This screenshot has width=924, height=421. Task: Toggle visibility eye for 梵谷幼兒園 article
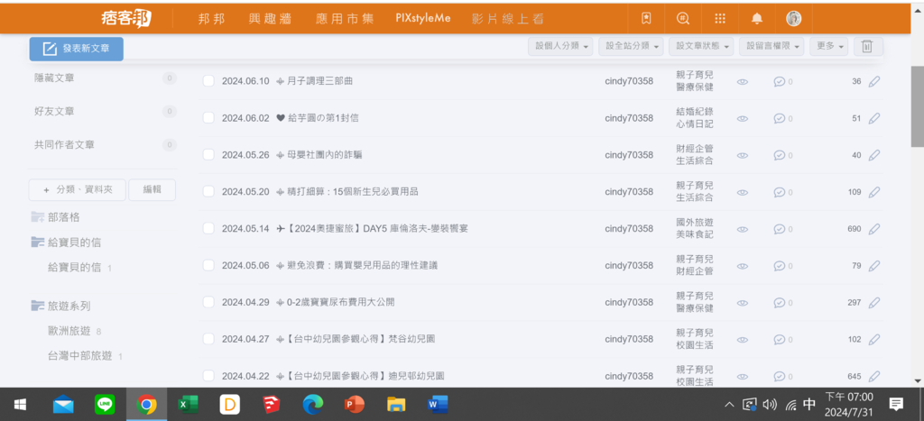[x=743, y=339]
